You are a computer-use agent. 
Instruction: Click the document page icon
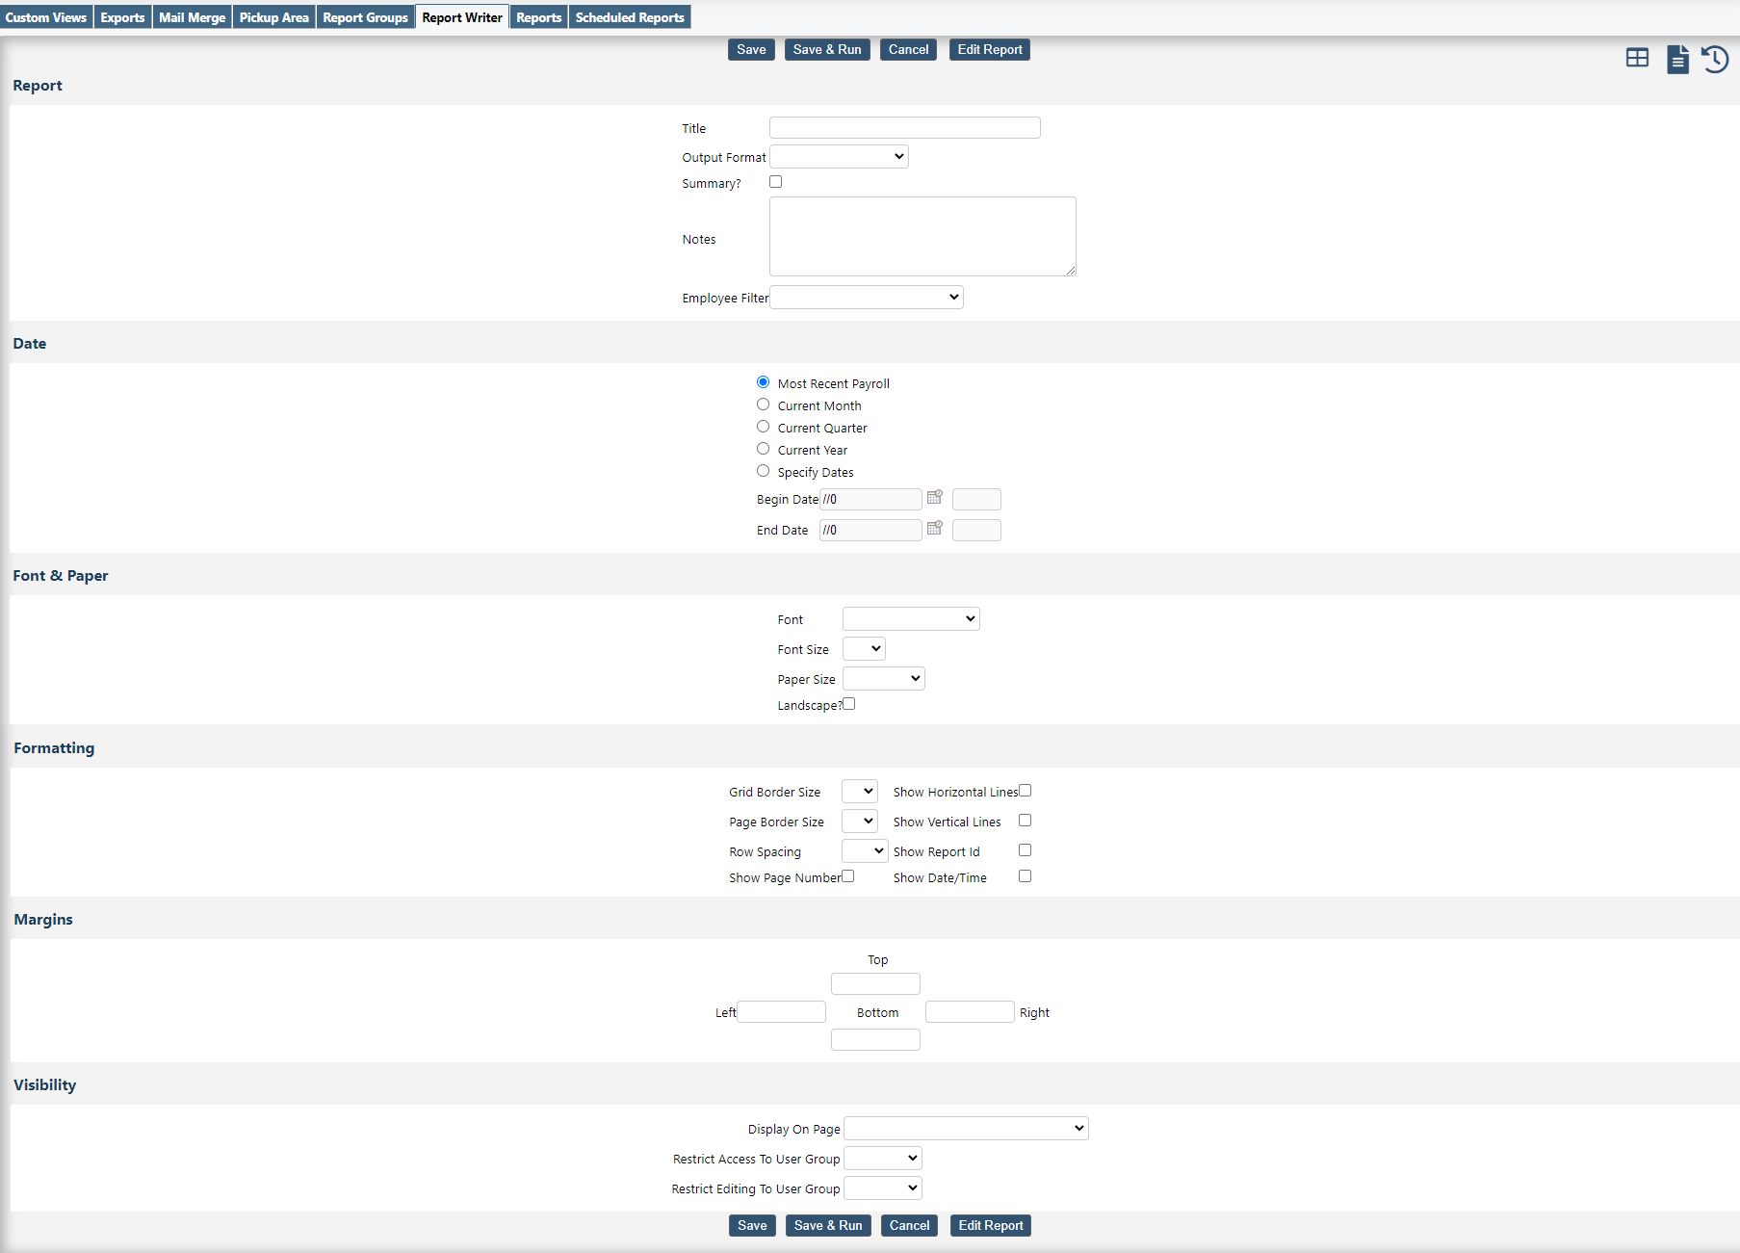pos(1677,59)
